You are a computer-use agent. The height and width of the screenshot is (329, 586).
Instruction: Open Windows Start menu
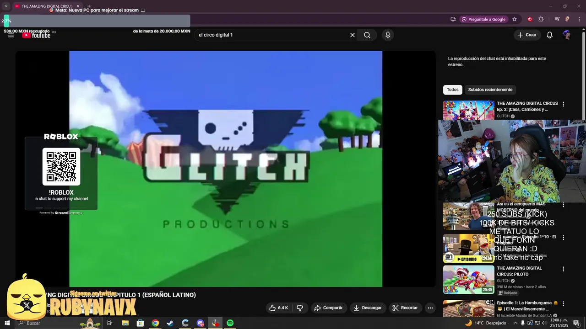(x=7, y=323)
